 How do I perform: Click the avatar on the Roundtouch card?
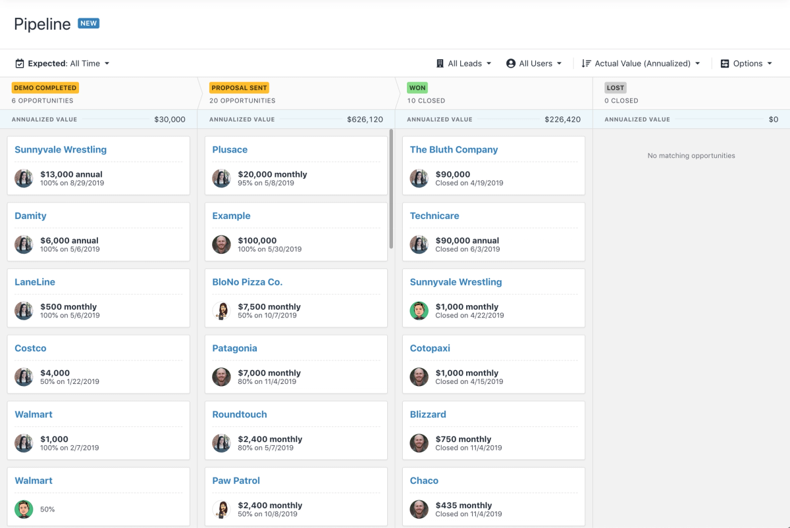pyautogui.click(x=221, y=443)
